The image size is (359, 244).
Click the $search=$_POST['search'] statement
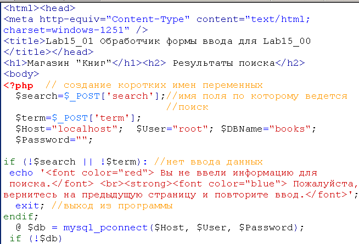(x=91, y=96)
